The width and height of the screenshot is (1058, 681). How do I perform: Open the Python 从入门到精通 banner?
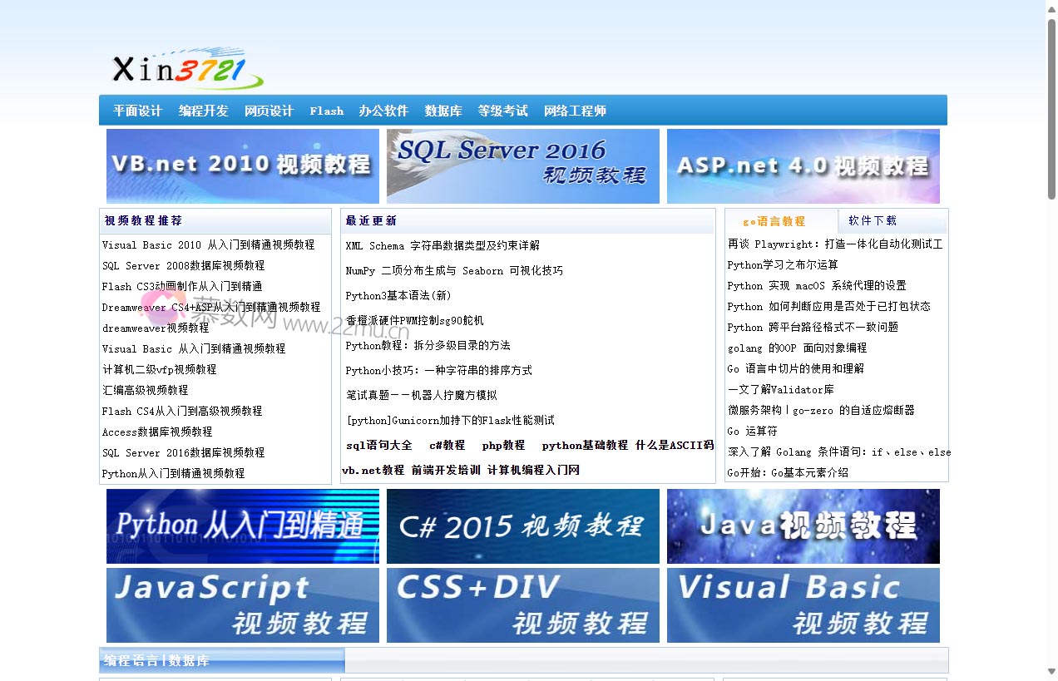(x=242, y=526)
